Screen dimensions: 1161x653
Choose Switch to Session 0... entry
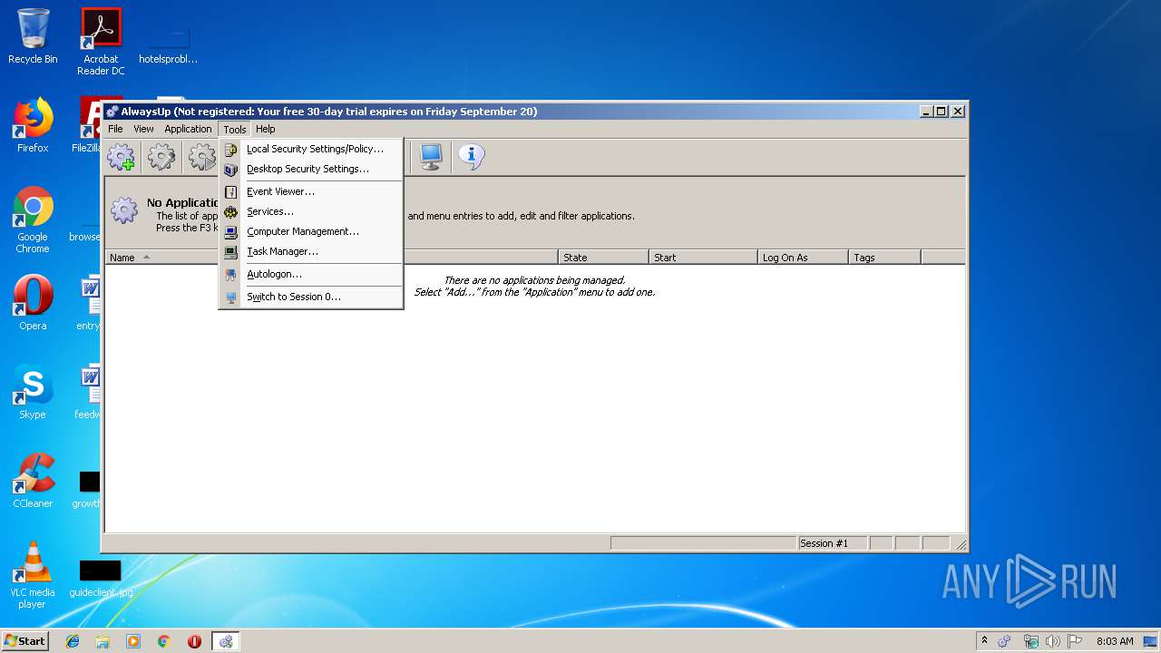[x=311, y=297]
